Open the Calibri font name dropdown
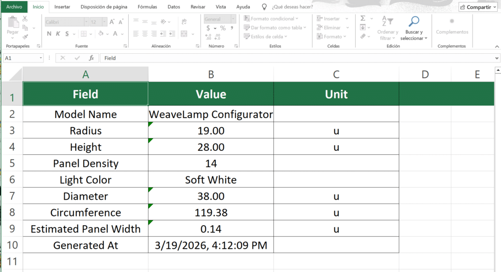Image resolution: width=501 pixels, height=272 pixels. click(86, 22)
